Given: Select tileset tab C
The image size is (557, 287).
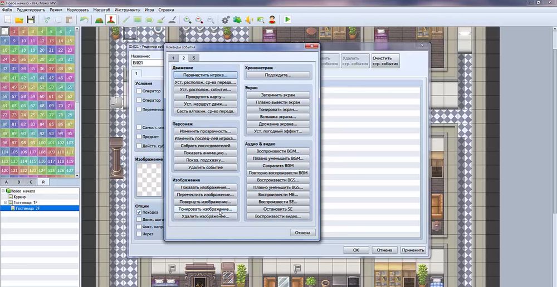Looking at the screenshot, I should coord(31,182).
